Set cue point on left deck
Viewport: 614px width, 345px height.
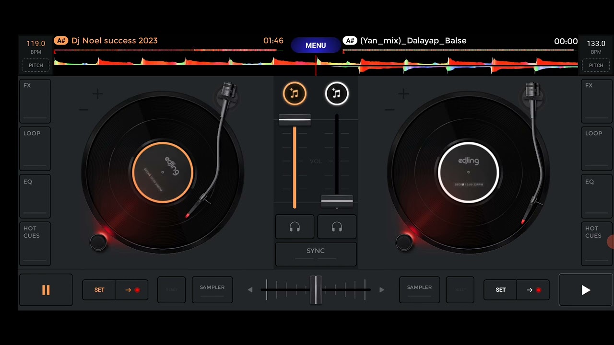pos(99,290)
